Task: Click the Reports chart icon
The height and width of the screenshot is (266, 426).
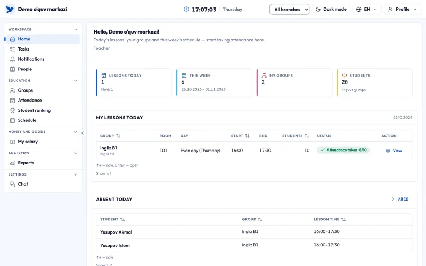Action: pyautogui.click(x=12, y=163)
